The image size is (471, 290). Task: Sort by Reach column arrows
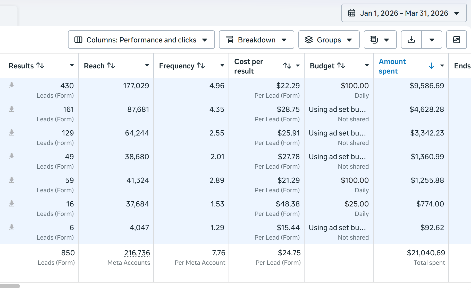[111, 66]
